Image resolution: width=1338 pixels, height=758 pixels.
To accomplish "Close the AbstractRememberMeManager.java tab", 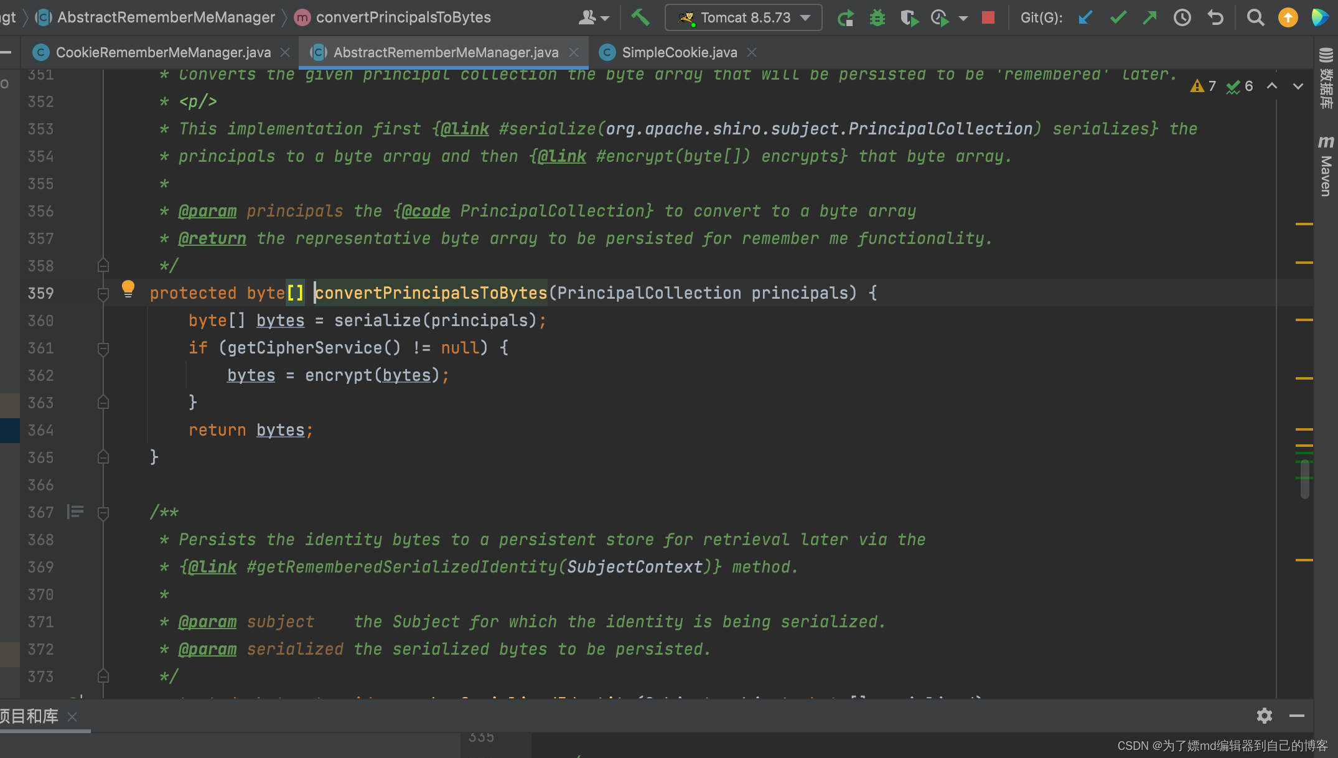I will tap(574, 52).
